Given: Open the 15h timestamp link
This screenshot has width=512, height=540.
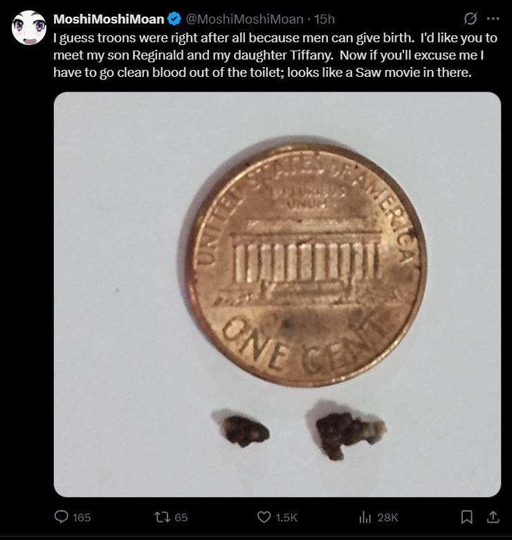Looking at the screenshot, I should click(x=324, y=19).
